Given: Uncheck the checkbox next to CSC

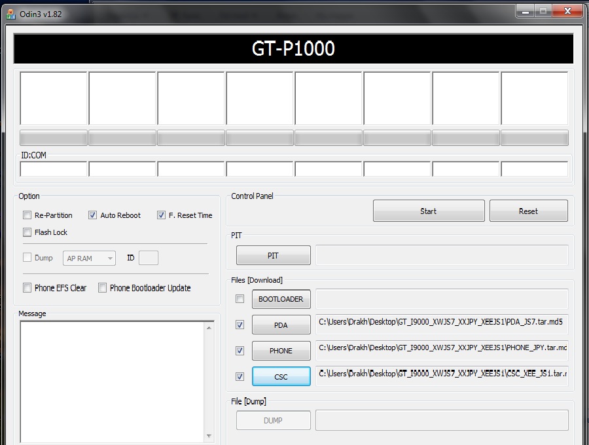Looking at the screenshot, I should (240, 377).
